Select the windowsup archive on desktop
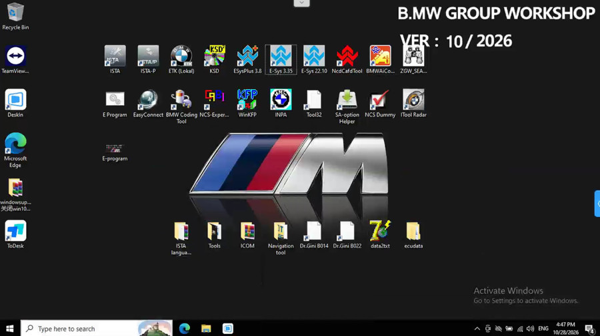The image size is (600, 336). tap(15, 195)
